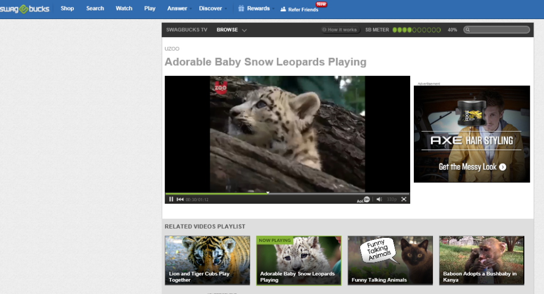Select the now playing Snow Leopards thumbnail
This screenshot has width=544, height=294.
point(299,261)
